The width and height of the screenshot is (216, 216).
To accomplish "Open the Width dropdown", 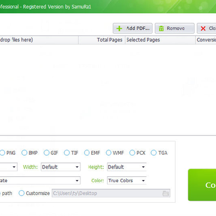I will pos(61,167).
